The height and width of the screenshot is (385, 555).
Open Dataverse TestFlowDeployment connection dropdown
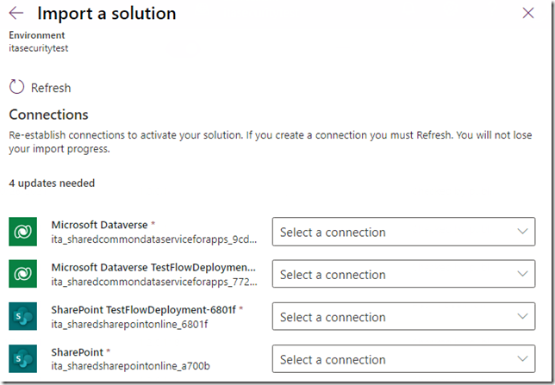[403, 274]
